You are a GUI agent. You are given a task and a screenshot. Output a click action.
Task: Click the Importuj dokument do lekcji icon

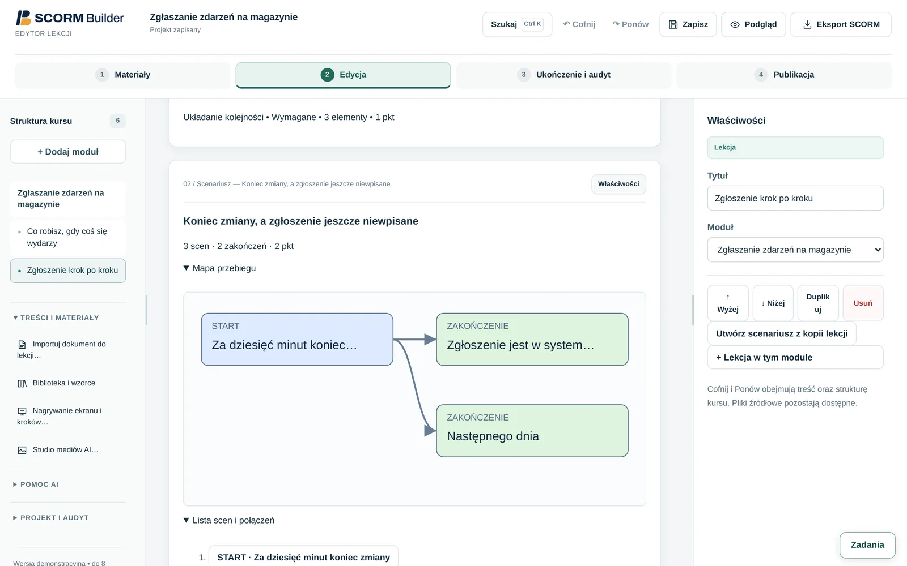click(22, 344)
